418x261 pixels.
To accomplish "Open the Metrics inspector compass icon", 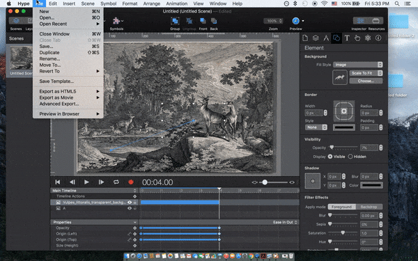I will point(326,38).
